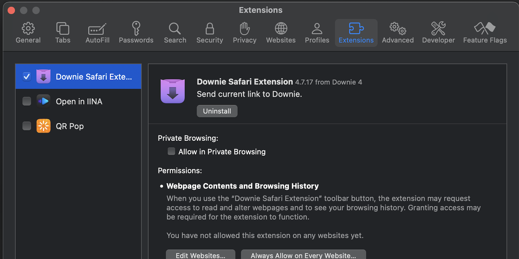Go to the Search preferences pane

click(x=175, y=33)
